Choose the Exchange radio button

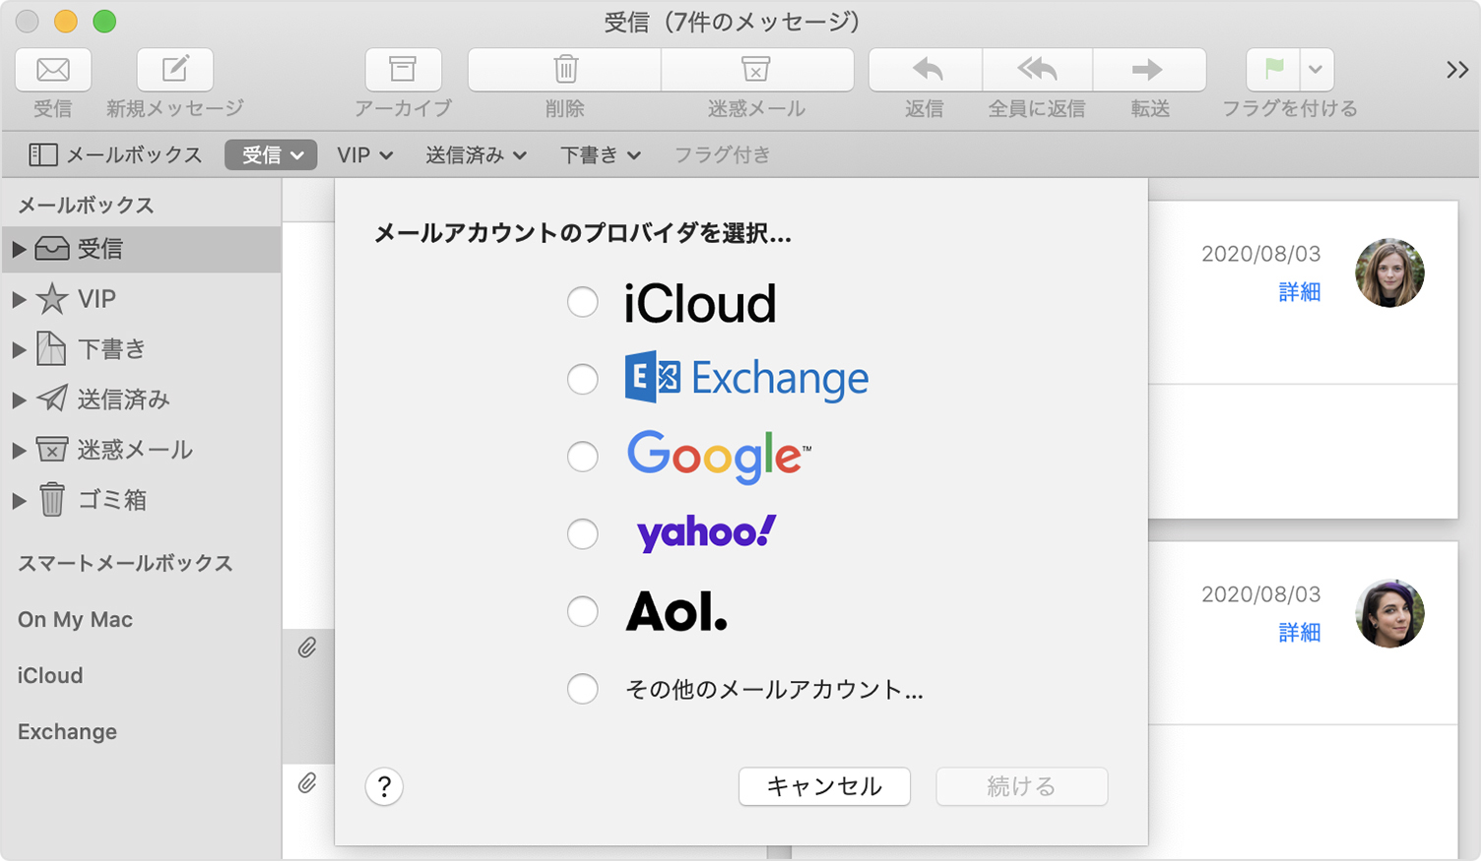pos(583,379)
